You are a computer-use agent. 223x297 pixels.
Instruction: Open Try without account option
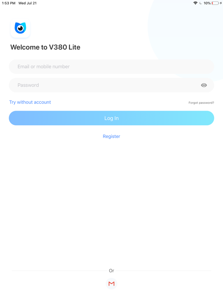[x=30, y=102]
